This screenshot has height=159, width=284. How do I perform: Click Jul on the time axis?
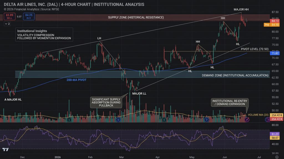(x=259, y=157)
